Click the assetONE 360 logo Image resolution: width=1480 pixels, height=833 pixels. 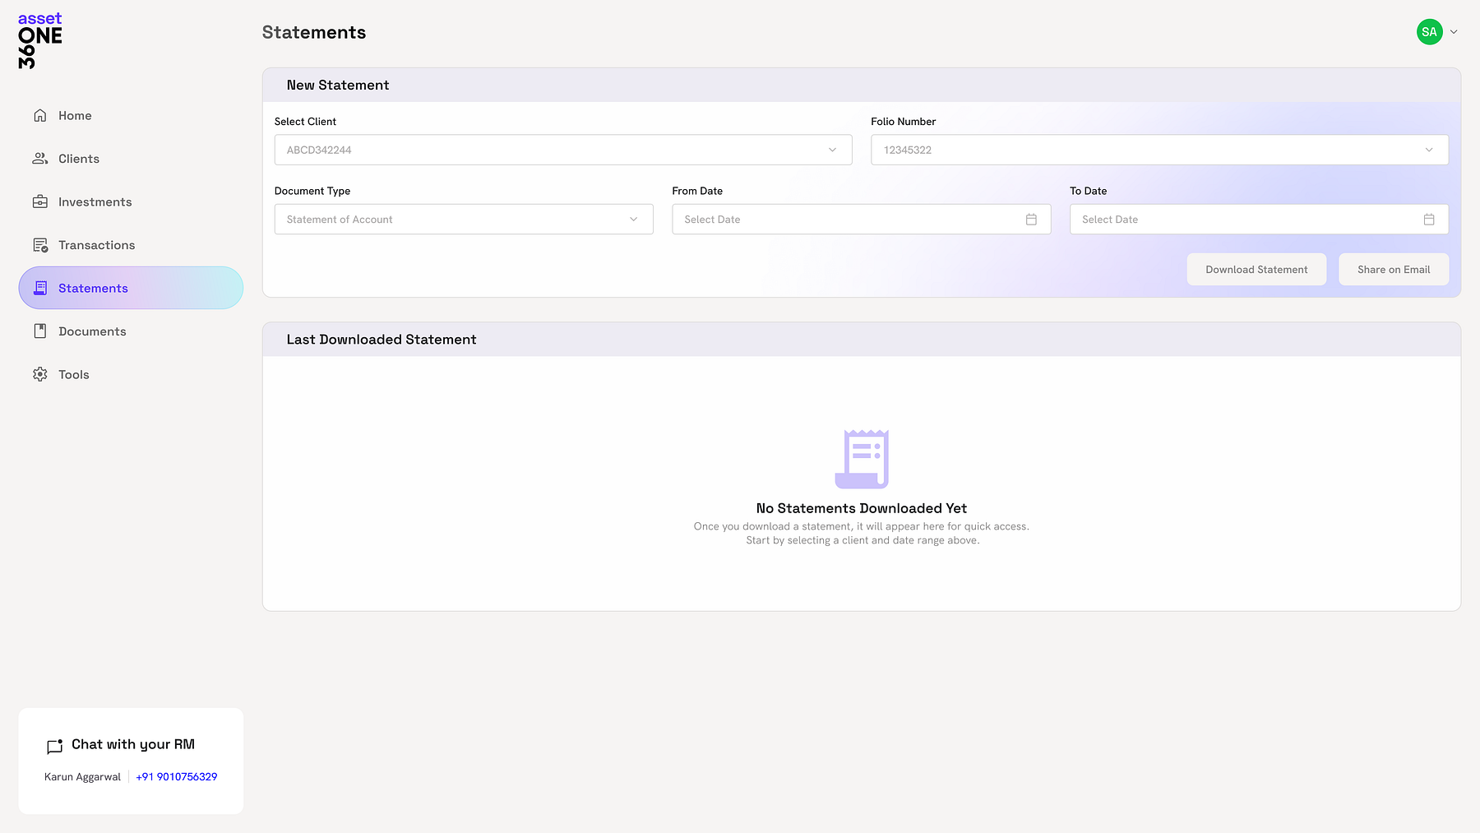[x=38, y=39]
